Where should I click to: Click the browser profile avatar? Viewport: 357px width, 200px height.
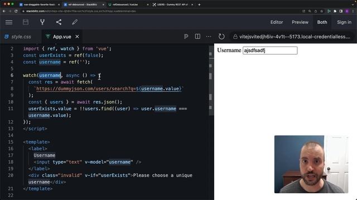click(347, 11)
